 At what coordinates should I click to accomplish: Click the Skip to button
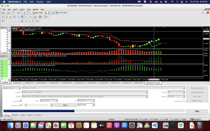65,105
